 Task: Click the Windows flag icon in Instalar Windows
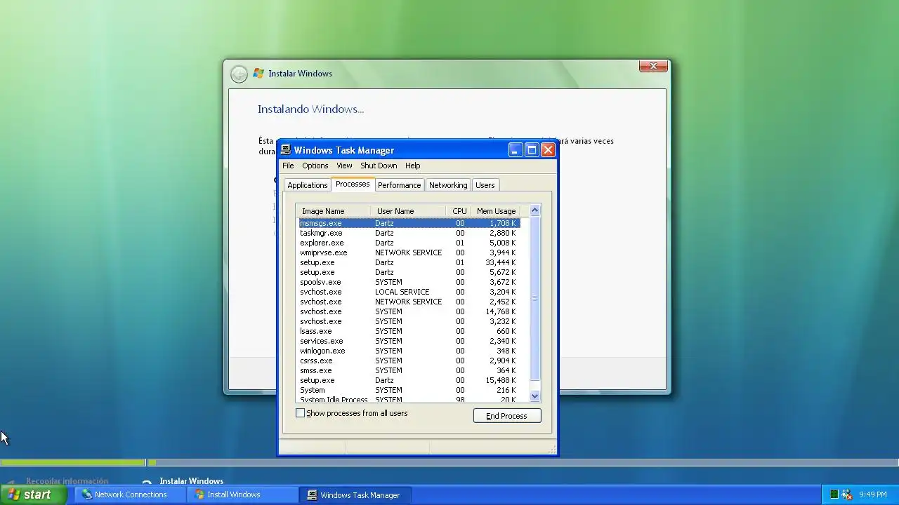[258, 73]
